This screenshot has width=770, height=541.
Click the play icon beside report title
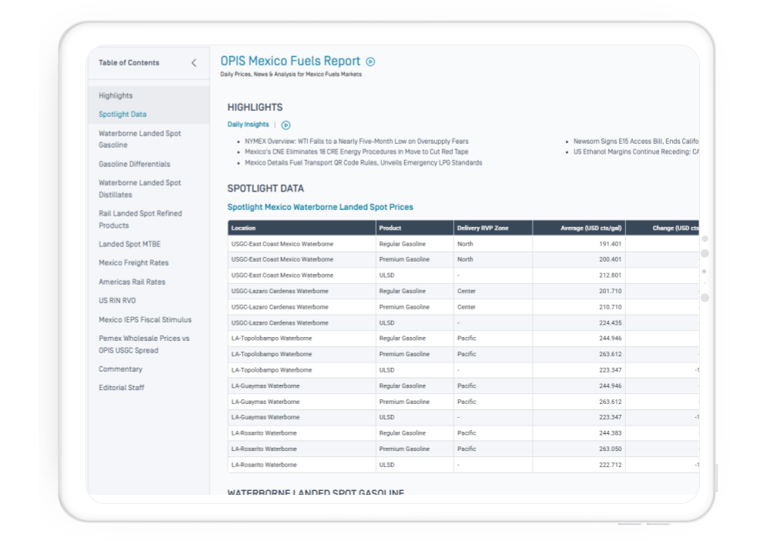click(x=370, y=62)
